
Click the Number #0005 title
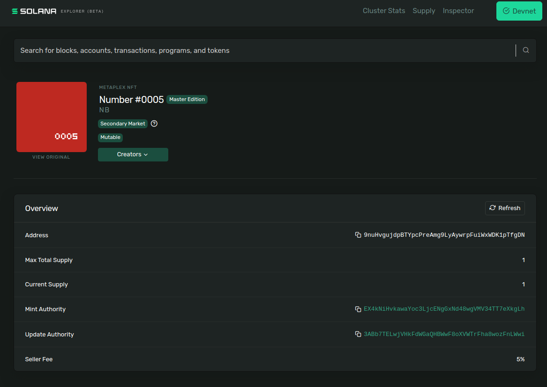tap(132, 100)
